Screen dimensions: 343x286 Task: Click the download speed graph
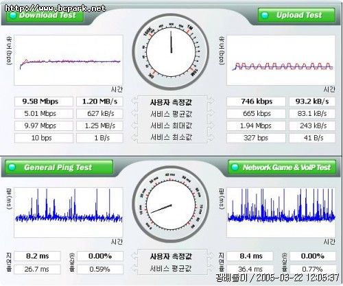(69, 60)
